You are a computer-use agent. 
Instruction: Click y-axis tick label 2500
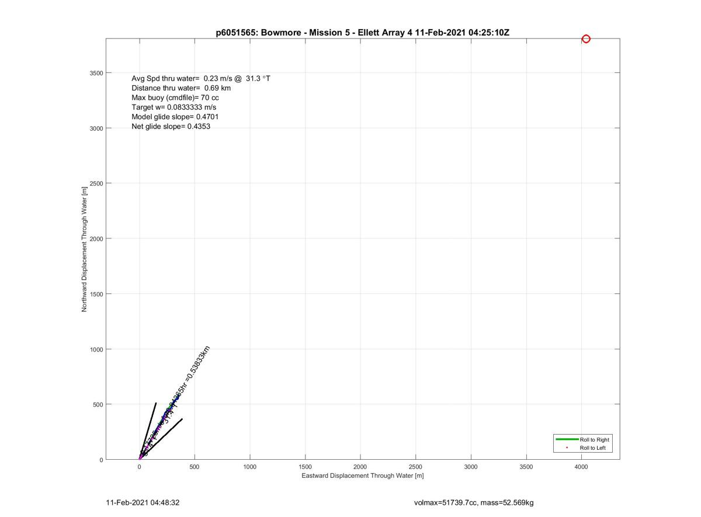[96, 183]
